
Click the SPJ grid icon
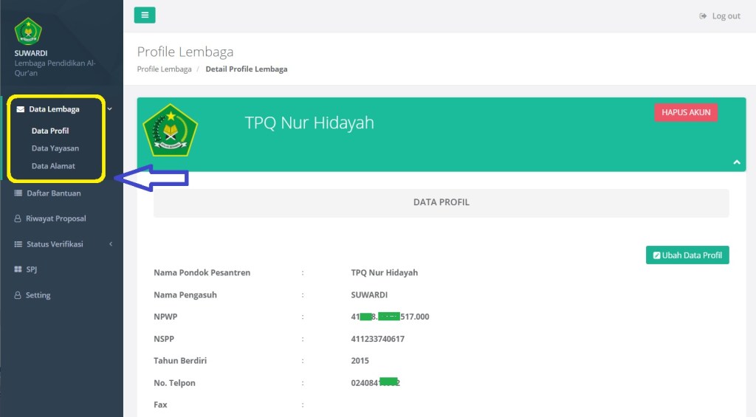(18, 269)
